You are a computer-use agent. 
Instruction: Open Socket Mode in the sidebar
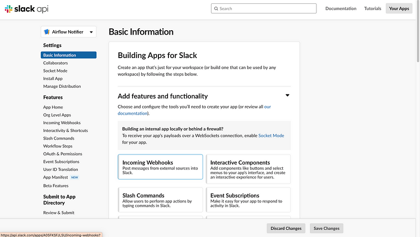tap(55, 71)
